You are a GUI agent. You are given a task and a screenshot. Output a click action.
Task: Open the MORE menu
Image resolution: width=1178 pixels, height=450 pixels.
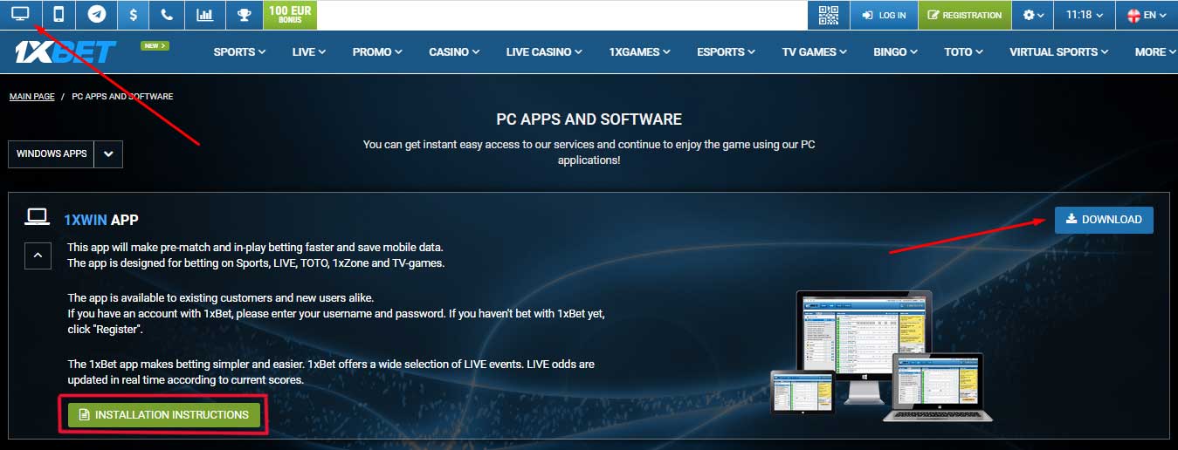pos(1155,51)
